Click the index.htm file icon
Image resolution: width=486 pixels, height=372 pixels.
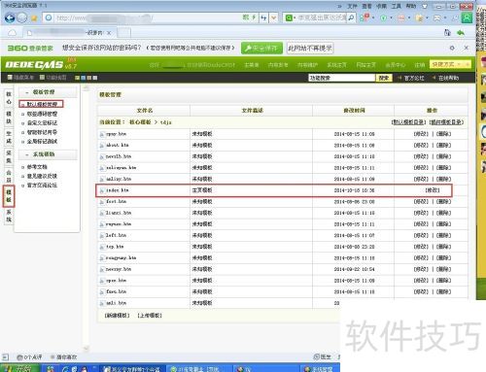pos(102,190)
